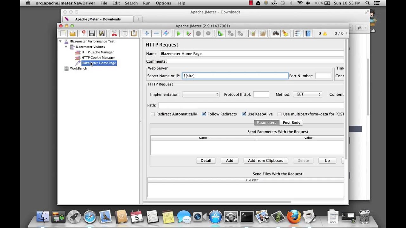Click the Remote shutdown all icon
This screenshot has height=228, width=406.
(x=240, y=33)
